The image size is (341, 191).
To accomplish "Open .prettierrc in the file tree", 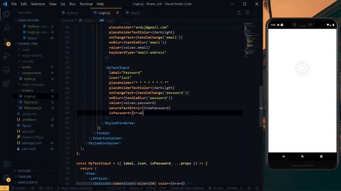I will pos(29,119).
